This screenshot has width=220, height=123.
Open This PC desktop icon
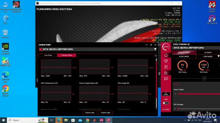tap(5, 7)
